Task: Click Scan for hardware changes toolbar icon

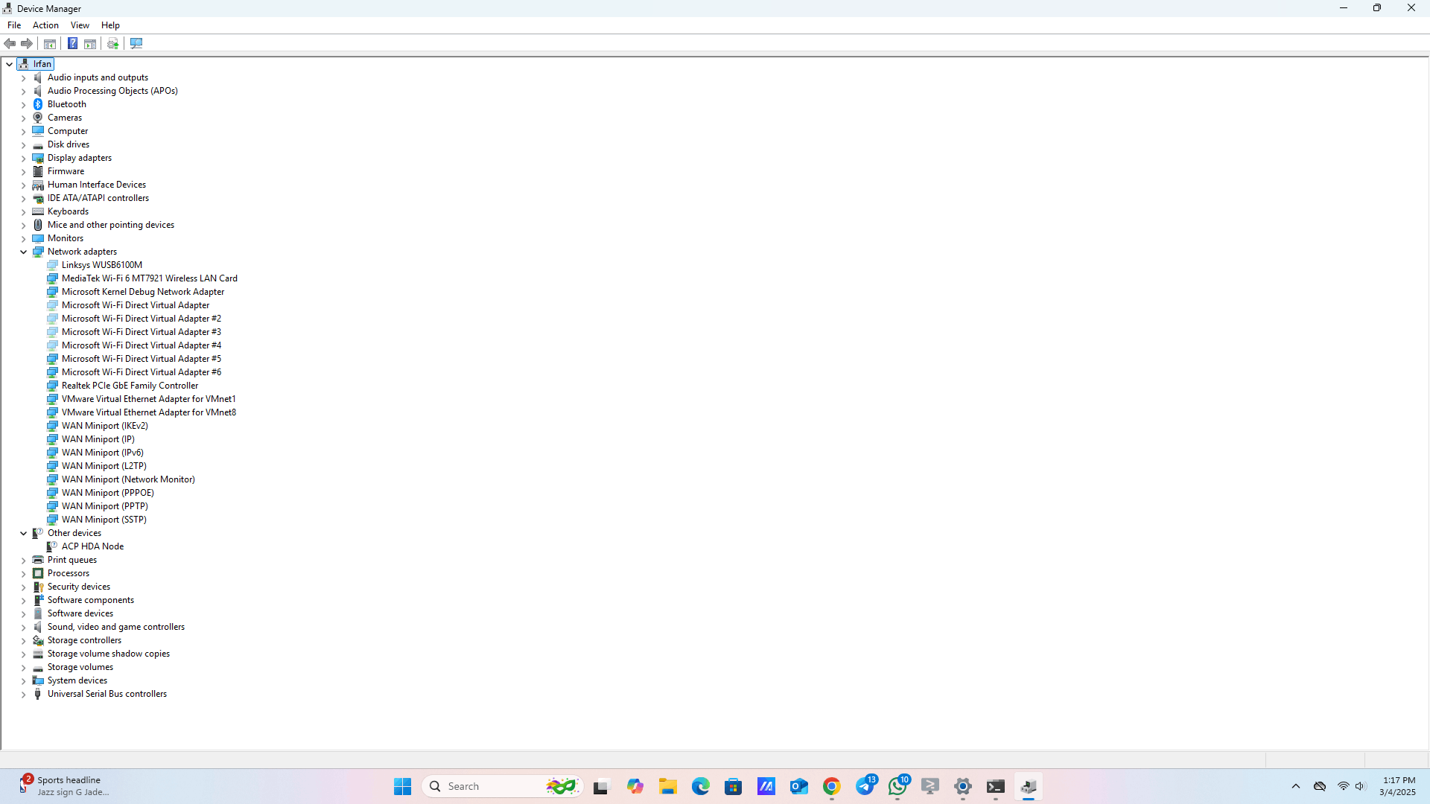Action: [136, 44]
